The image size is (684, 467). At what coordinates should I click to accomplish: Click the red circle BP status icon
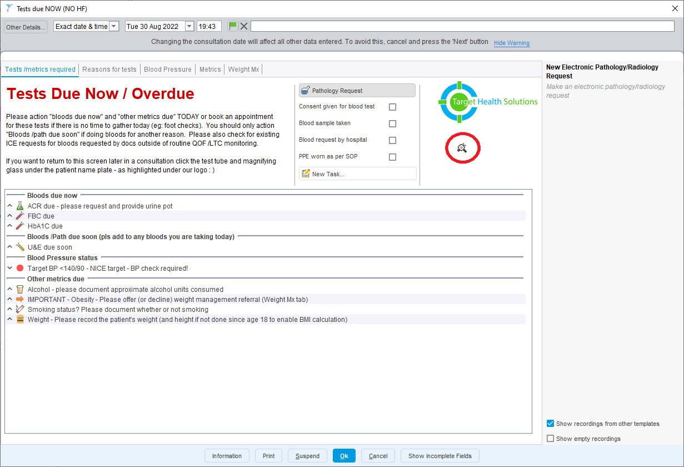pos(20,268)
